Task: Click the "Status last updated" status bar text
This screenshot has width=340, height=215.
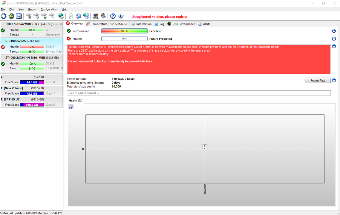Action: click(31, 213)
